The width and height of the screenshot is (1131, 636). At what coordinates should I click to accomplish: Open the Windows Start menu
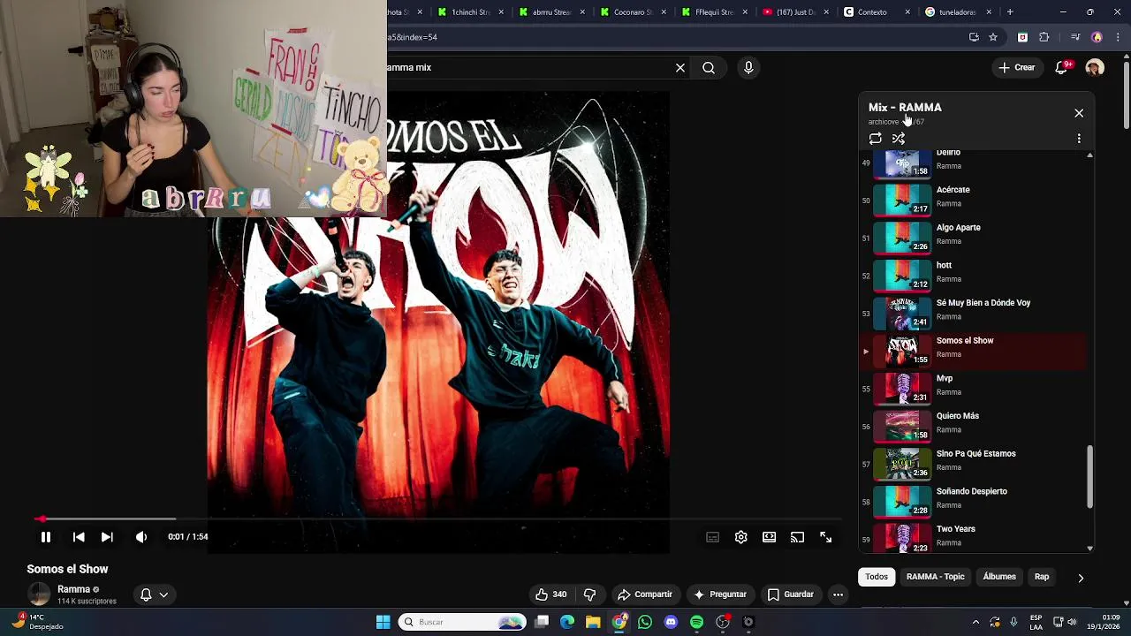click(383, 622)
